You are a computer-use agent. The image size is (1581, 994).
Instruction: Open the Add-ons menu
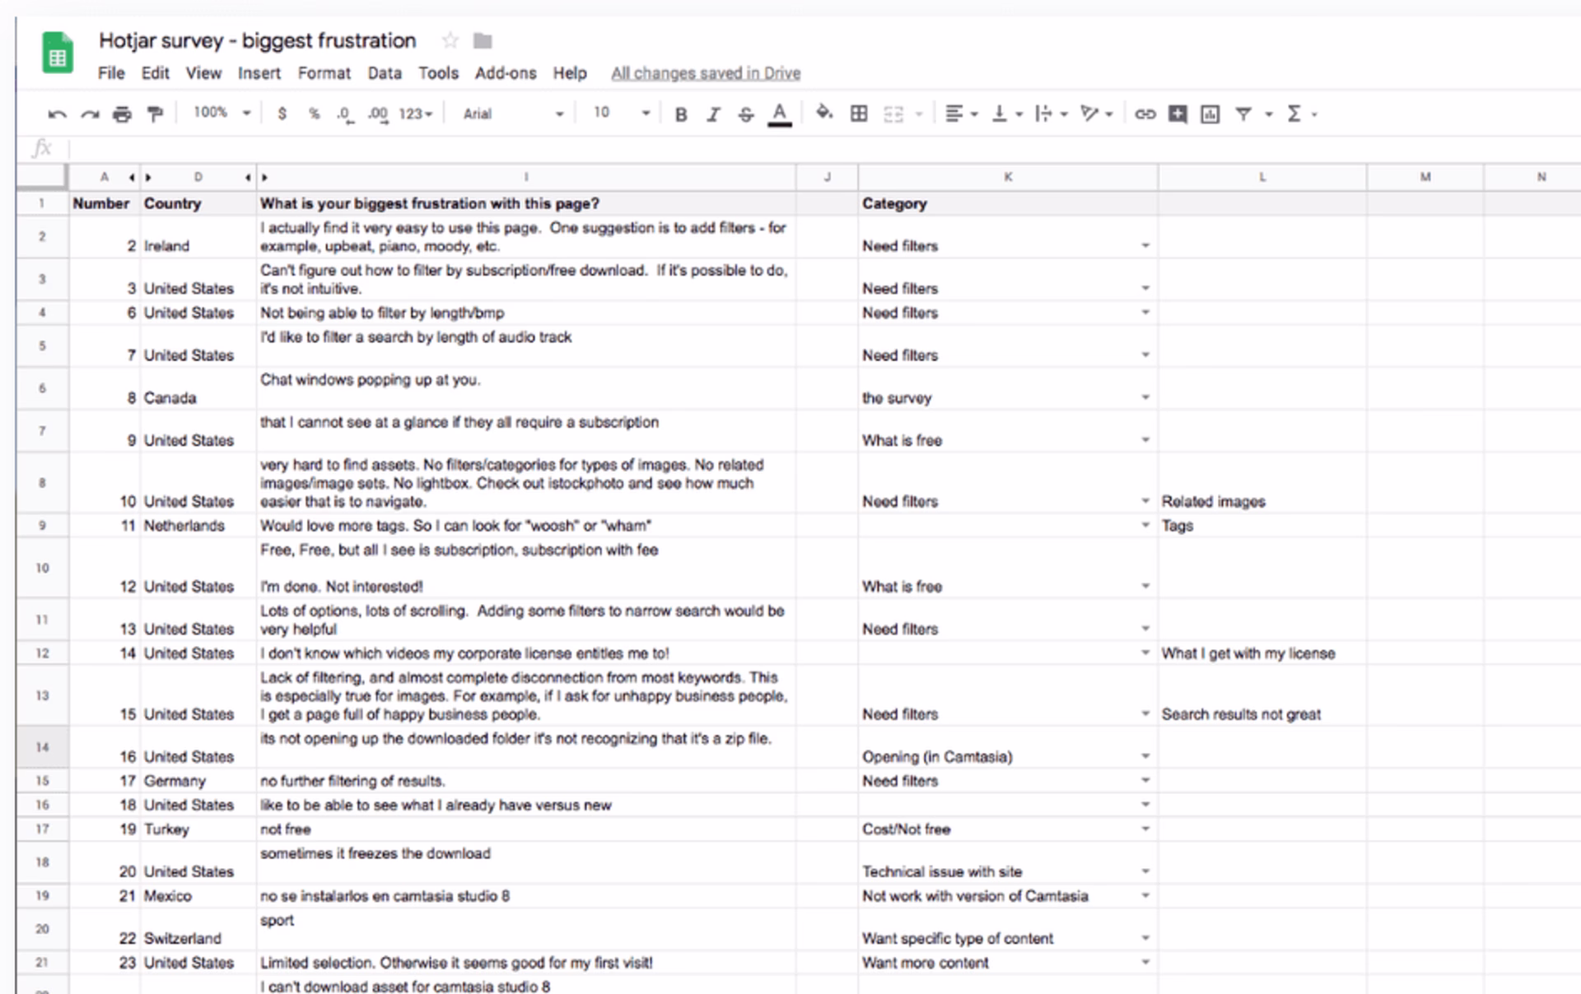pos(505,73)
